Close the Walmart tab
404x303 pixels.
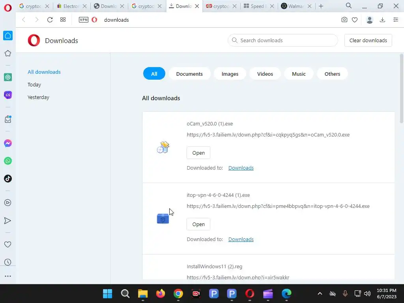click(310, 6)
